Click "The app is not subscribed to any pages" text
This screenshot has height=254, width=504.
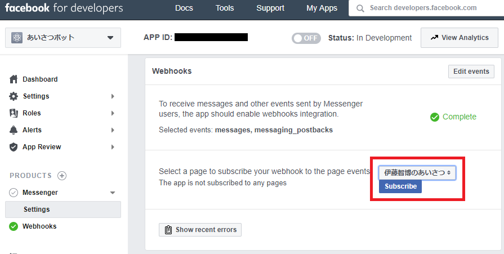(222, 183)
